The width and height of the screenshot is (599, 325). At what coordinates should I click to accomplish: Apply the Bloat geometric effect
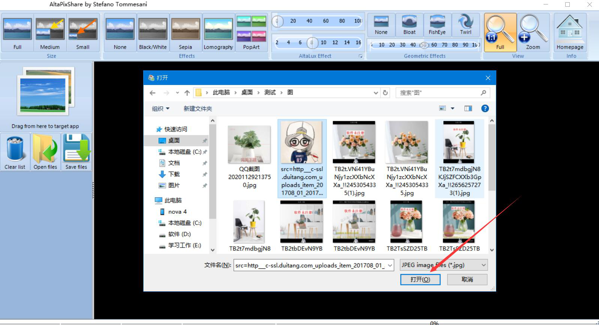409,25
